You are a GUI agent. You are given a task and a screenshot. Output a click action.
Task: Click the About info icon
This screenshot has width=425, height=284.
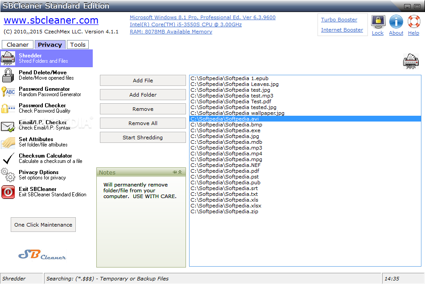tap(396, 22)
